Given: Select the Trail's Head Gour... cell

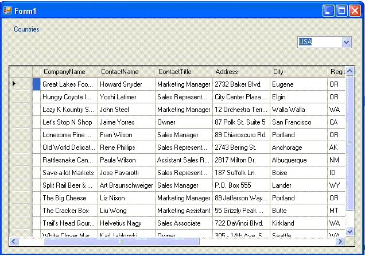Looking at the screenshot, I should pyautogui.click(x=69, y=223).
